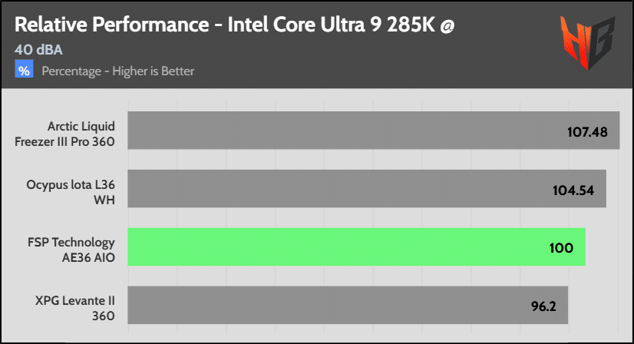Image resolution: width=634 pixels, height=344 pixels.
Task: Click the 100 value label
Action: tap(561, 248)
